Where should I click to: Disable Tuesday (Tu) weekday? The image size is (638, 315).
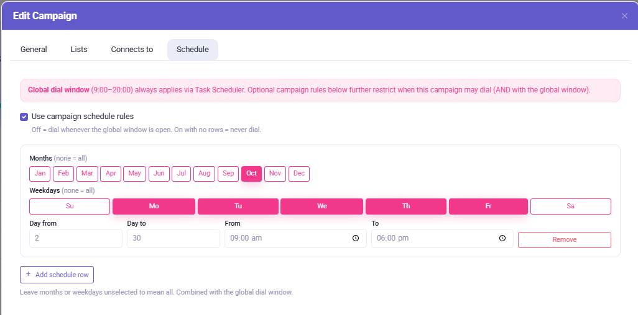pos(238,206)
